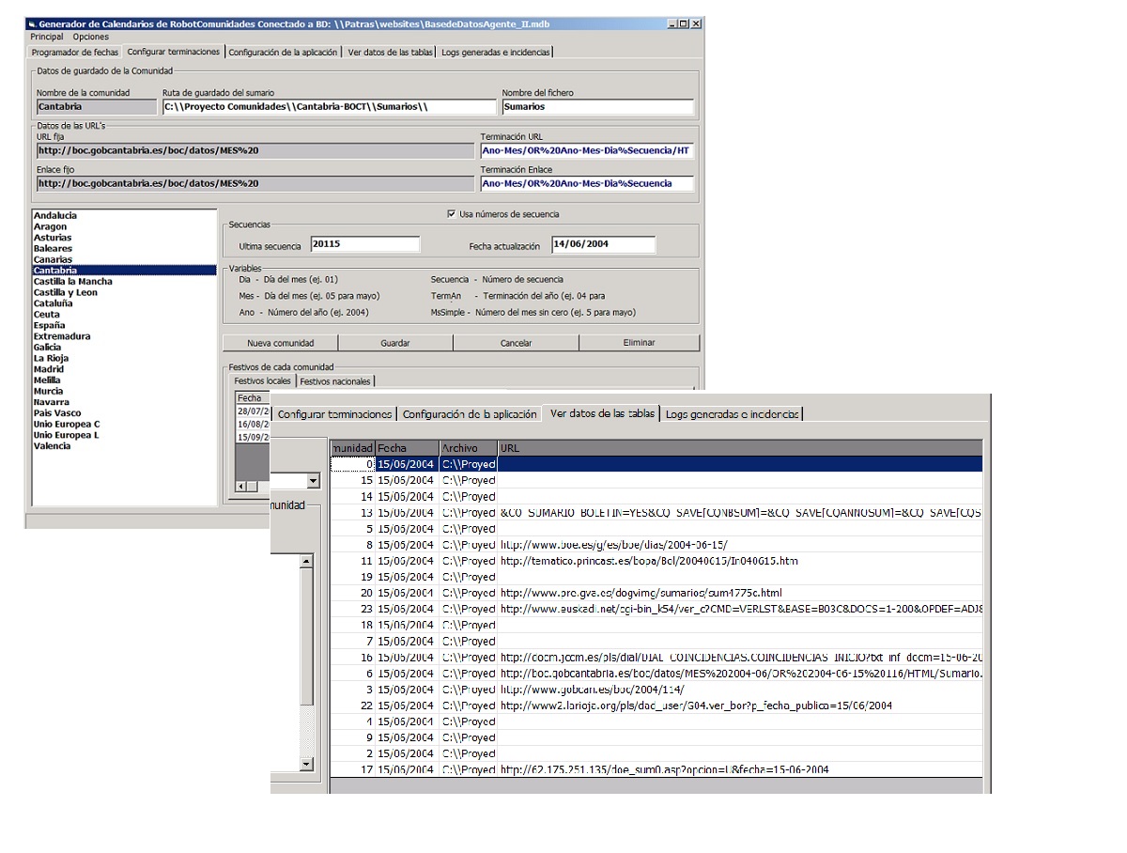This screenshot has height=853, width=1127.
Task: Select Andalucia in the community list
Action: pyautogui.click(x=55, y=216)
